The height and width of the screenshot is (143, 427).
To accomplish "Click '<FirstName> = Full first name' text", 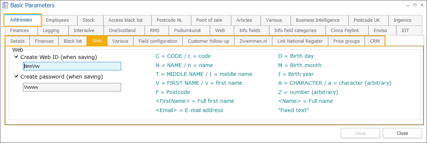I will point(195,101).
